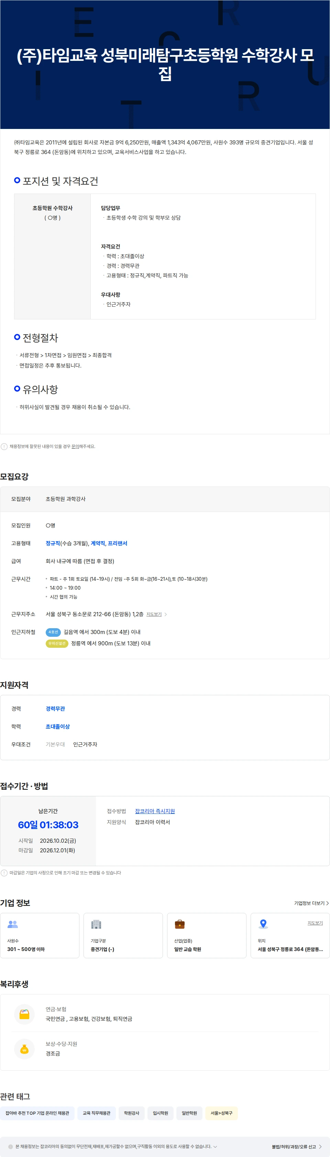Image resolution: width=330 pixels, height=1157 pixels.
Task: Select the 교육 직무채용관 tag
Action: 97,1113
